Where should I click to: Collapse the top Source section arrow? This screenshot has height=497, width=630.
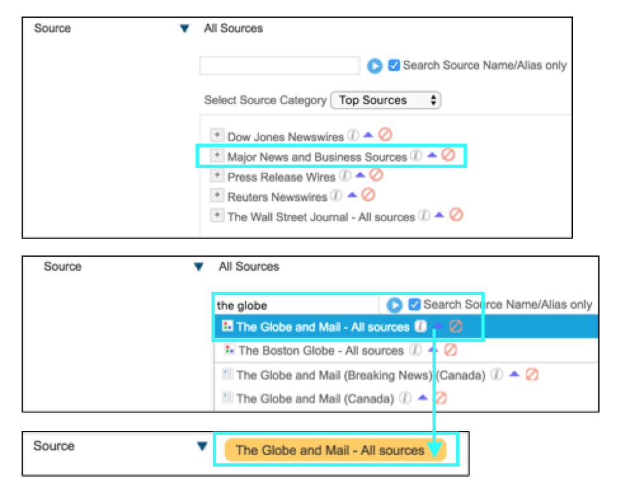184,29
